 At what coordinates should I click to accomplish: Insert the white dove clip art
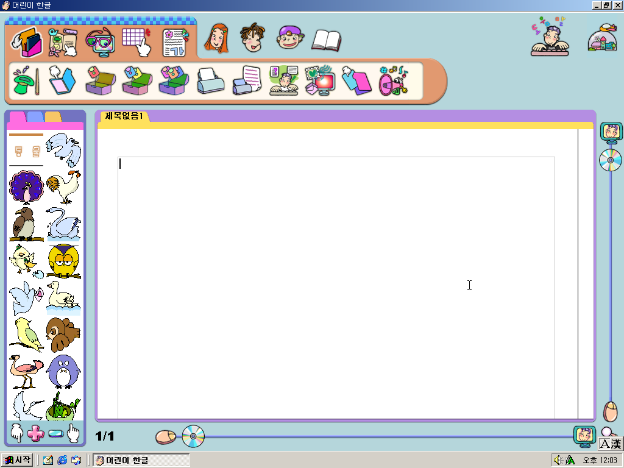click(x=63, y=150)
